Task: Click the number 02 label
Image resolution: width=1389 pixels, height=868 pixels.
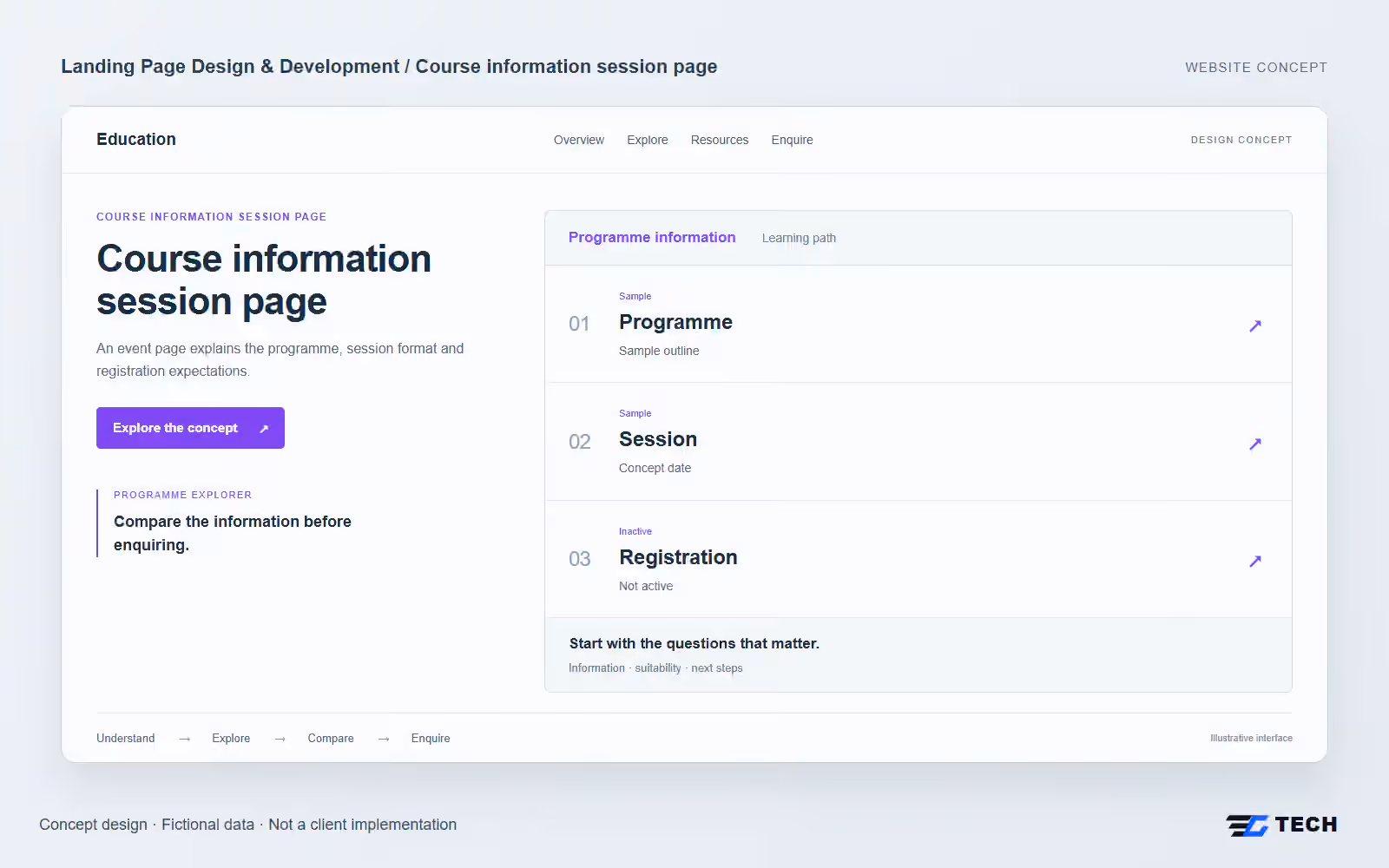Action: 580,442
